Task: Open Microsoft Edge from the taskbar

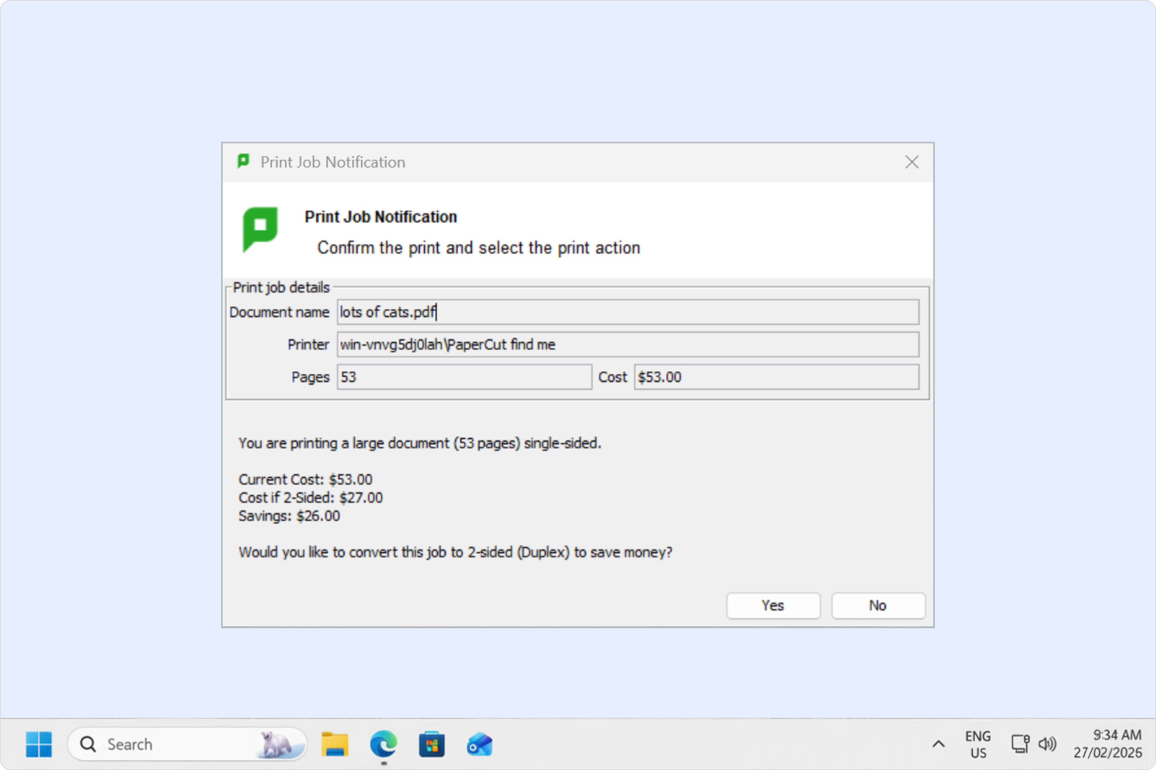Action: pyautogui.click(x=384, y=744)
